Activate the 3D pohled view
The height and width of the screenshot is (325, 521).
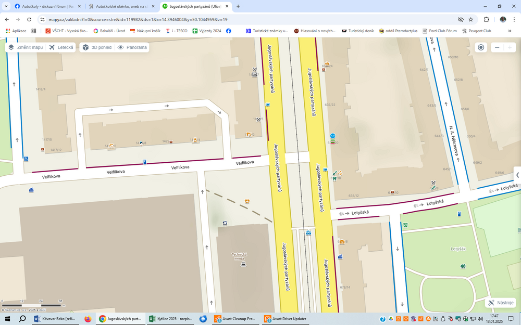pyautogui.click(x=97, y=47)
